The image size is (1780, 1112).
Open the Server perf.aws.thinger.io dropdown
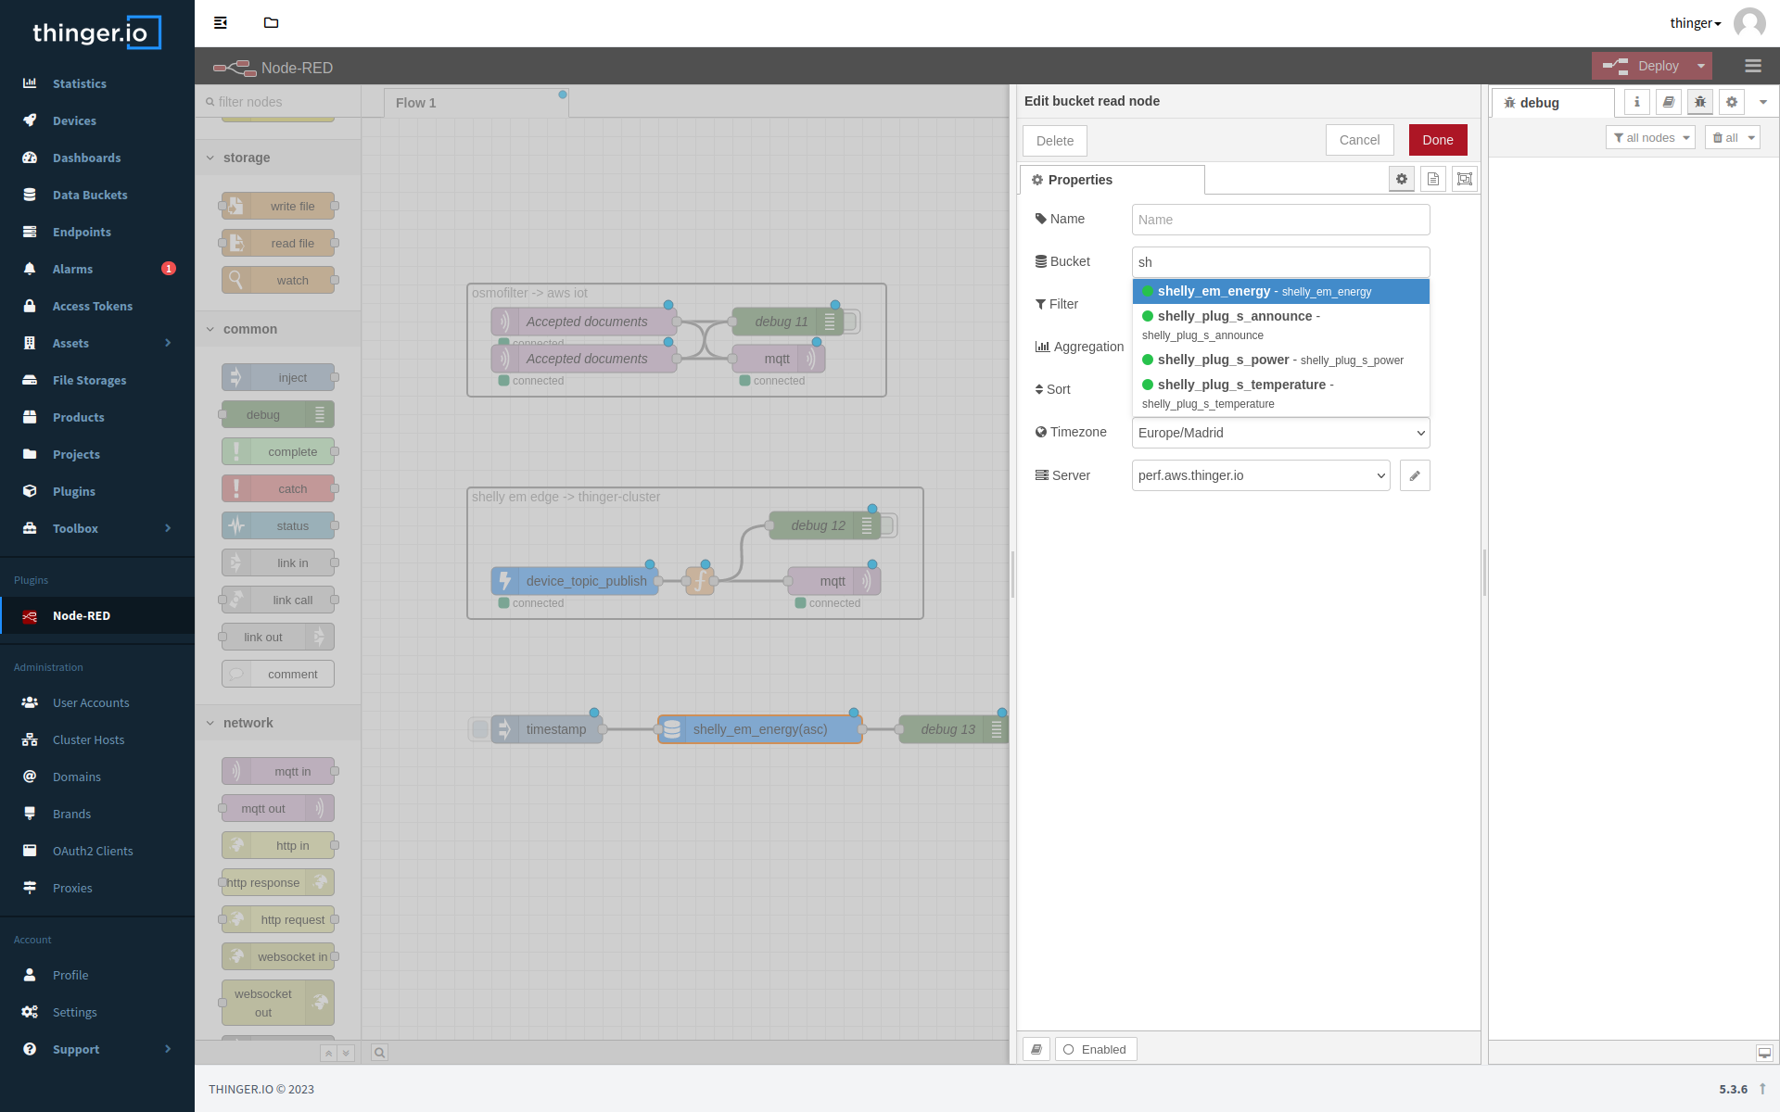click(1261, 475)
